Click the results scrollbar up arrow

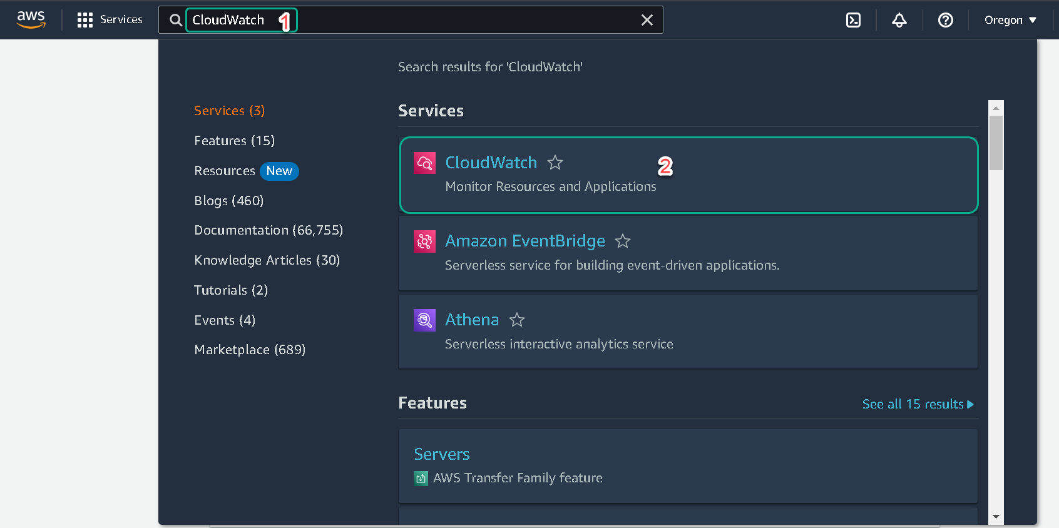pyautogui.click(x=996, y=108)
